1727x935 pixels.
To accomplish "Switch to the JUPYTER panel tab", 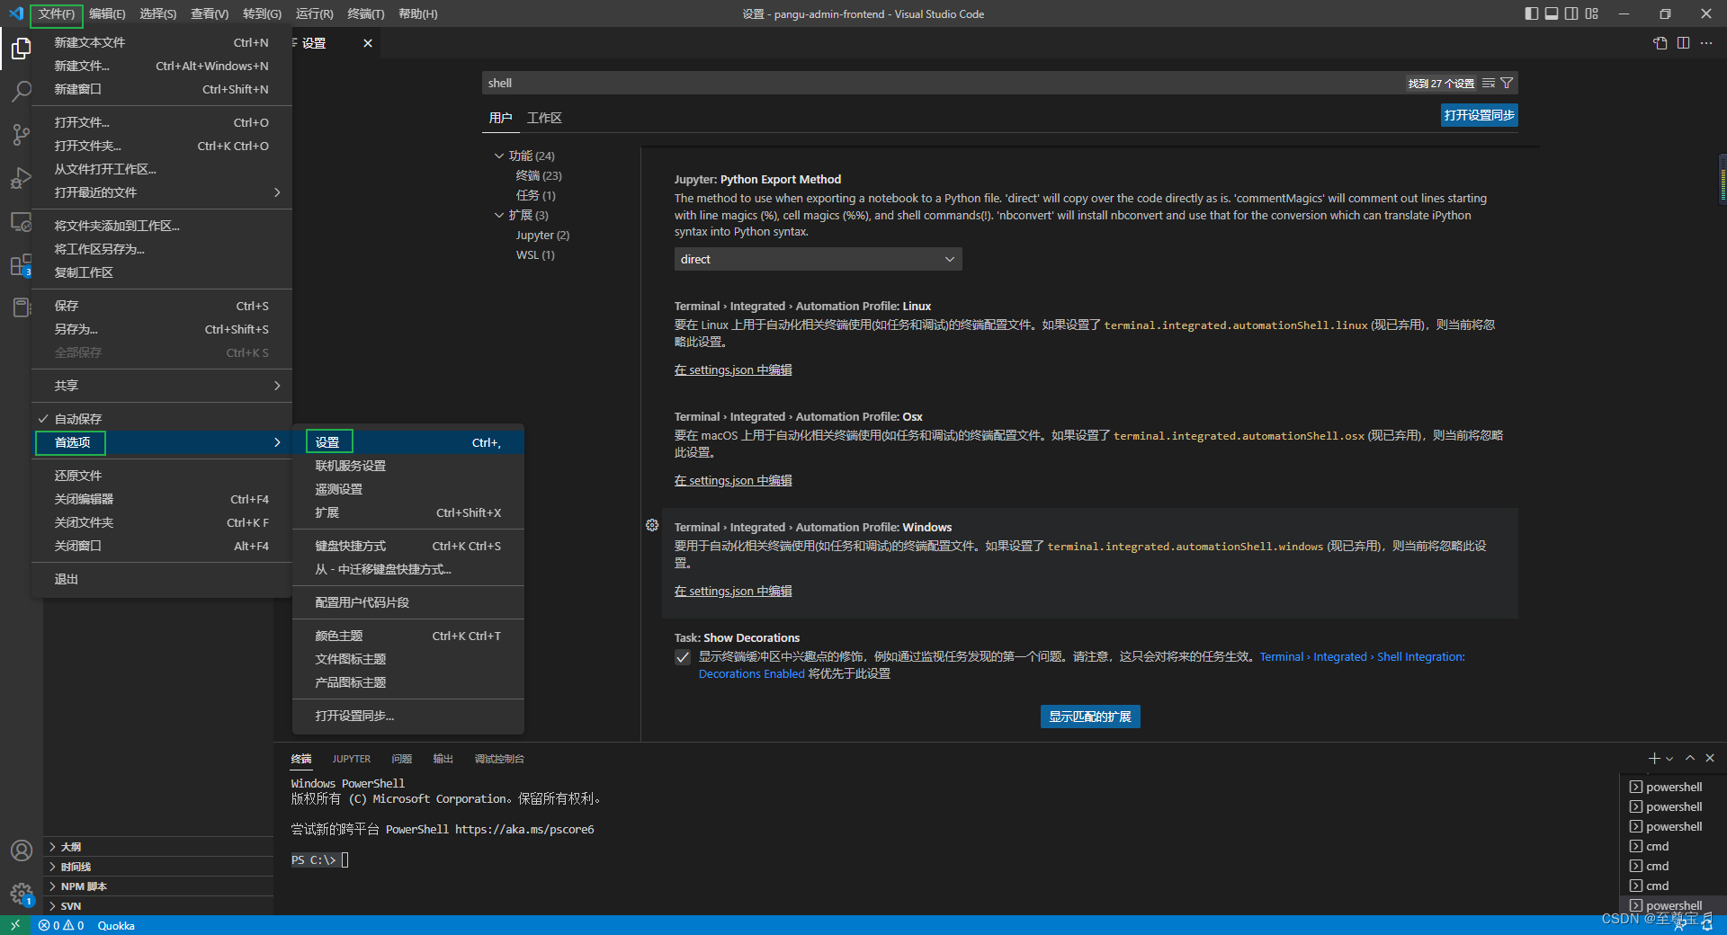I will (351, 759).
